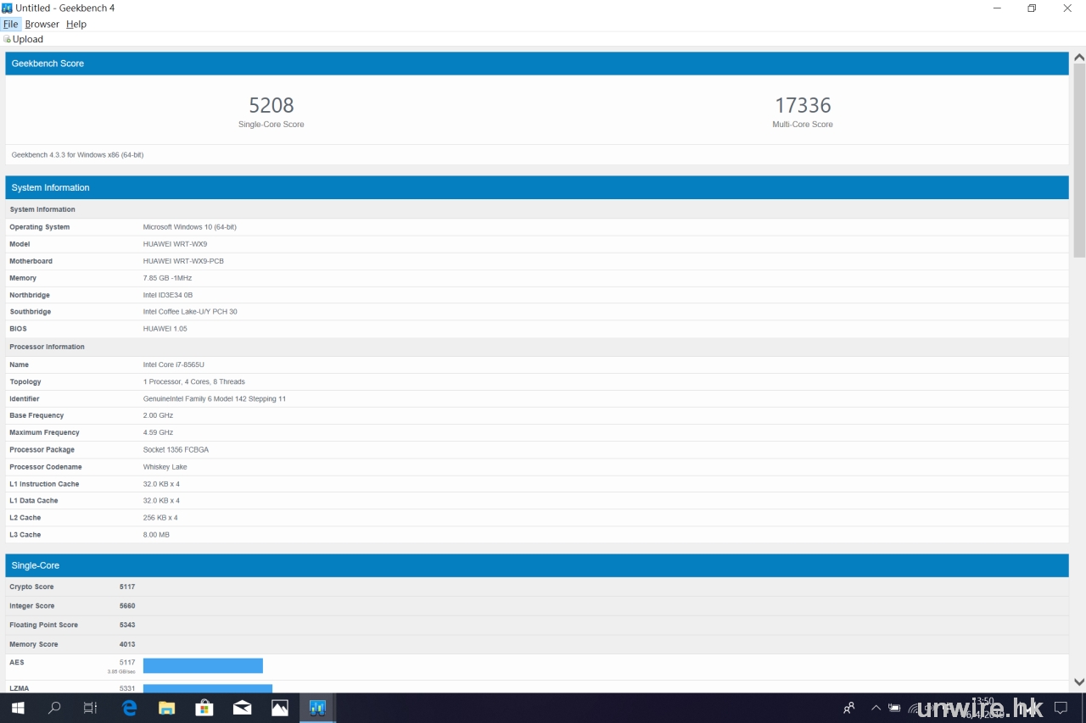Open the Browser menu

coord(42,24)
